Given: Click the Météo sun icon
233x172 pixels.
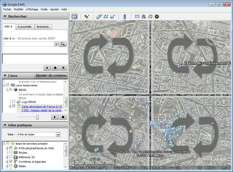Looking at the screenshot, I should pos(16,166).
